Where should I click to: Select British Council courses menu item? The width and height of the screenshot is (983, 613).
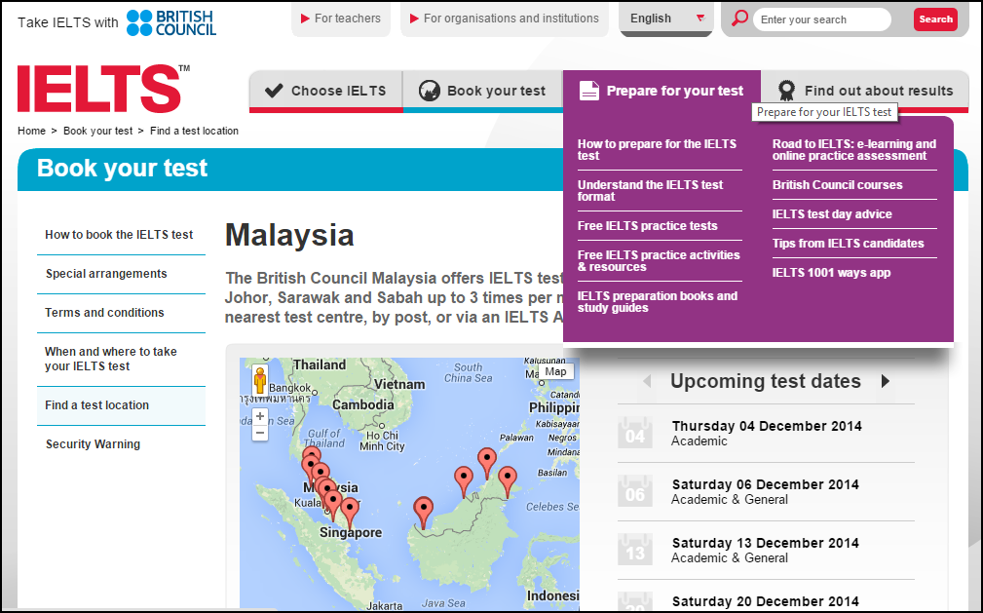coord(838,185)
